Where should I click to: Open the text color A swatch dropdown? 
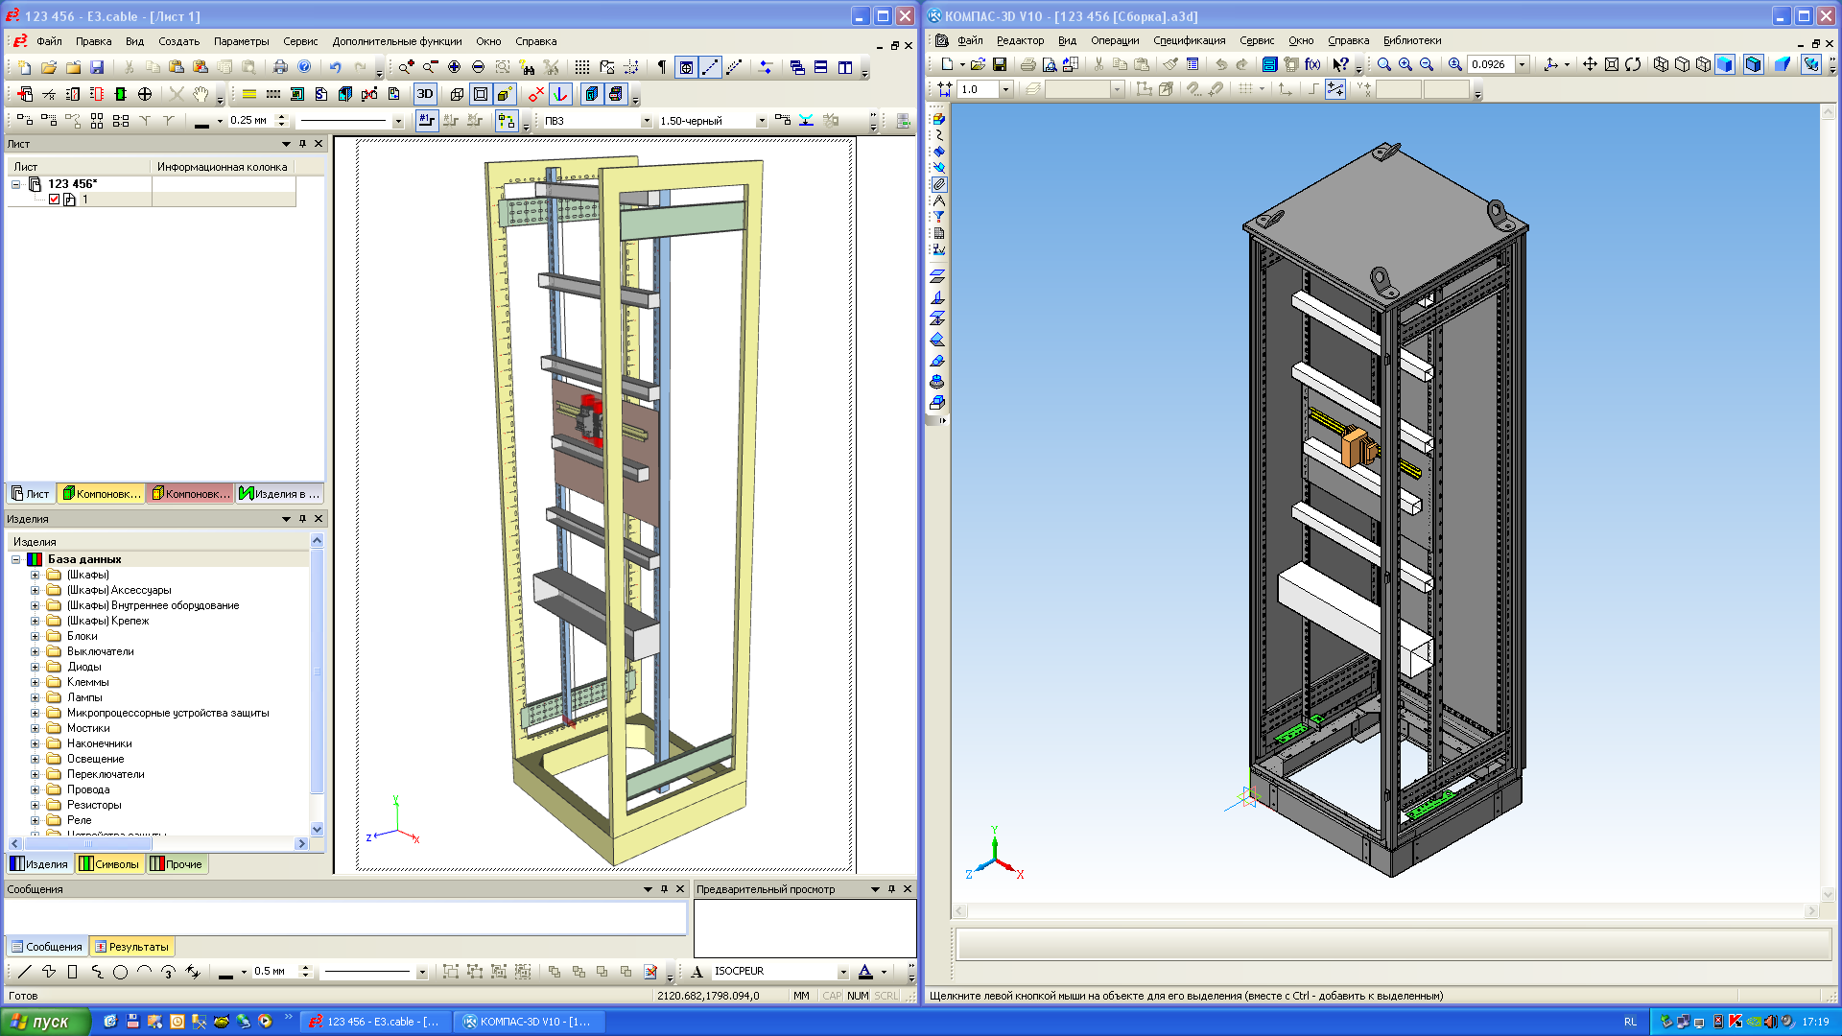[884, 972]
